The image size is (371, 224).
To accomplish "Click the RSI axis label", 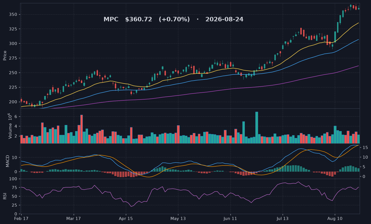I will [x=5, y=196].
